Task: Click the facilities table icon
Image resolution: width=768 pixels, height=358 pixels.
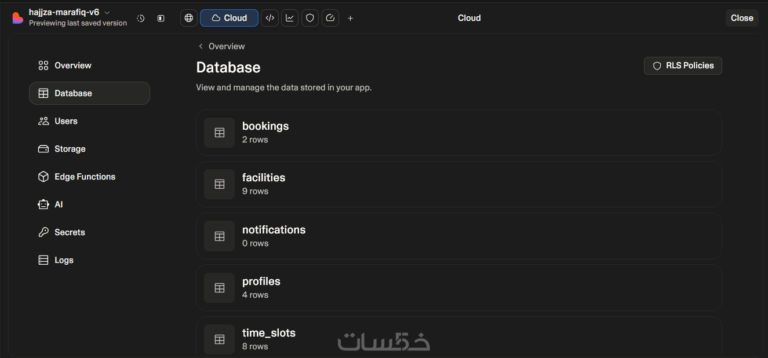Action: tap(219, 184)
